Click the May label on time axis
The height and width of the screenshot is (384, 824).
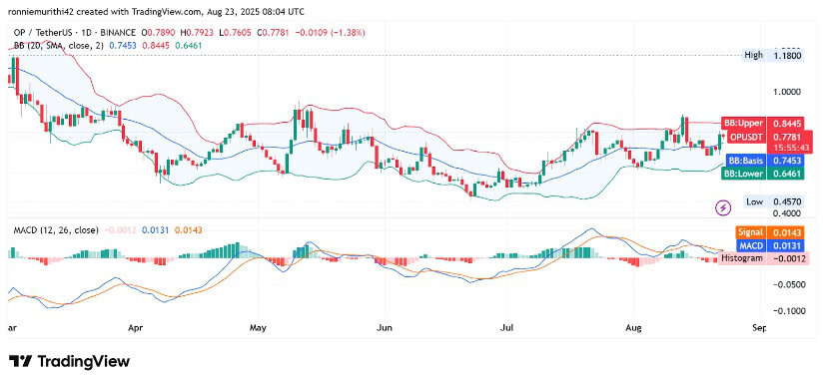(x=258, y=328)
